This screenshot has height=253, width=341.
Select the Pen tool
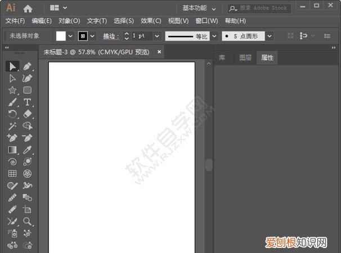coord(27,66)
